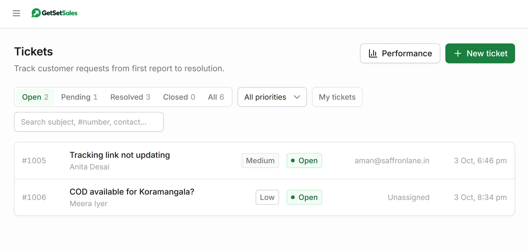Switch to the Pending tickets tab
528x250 pixels.
[x=79, y=97]
